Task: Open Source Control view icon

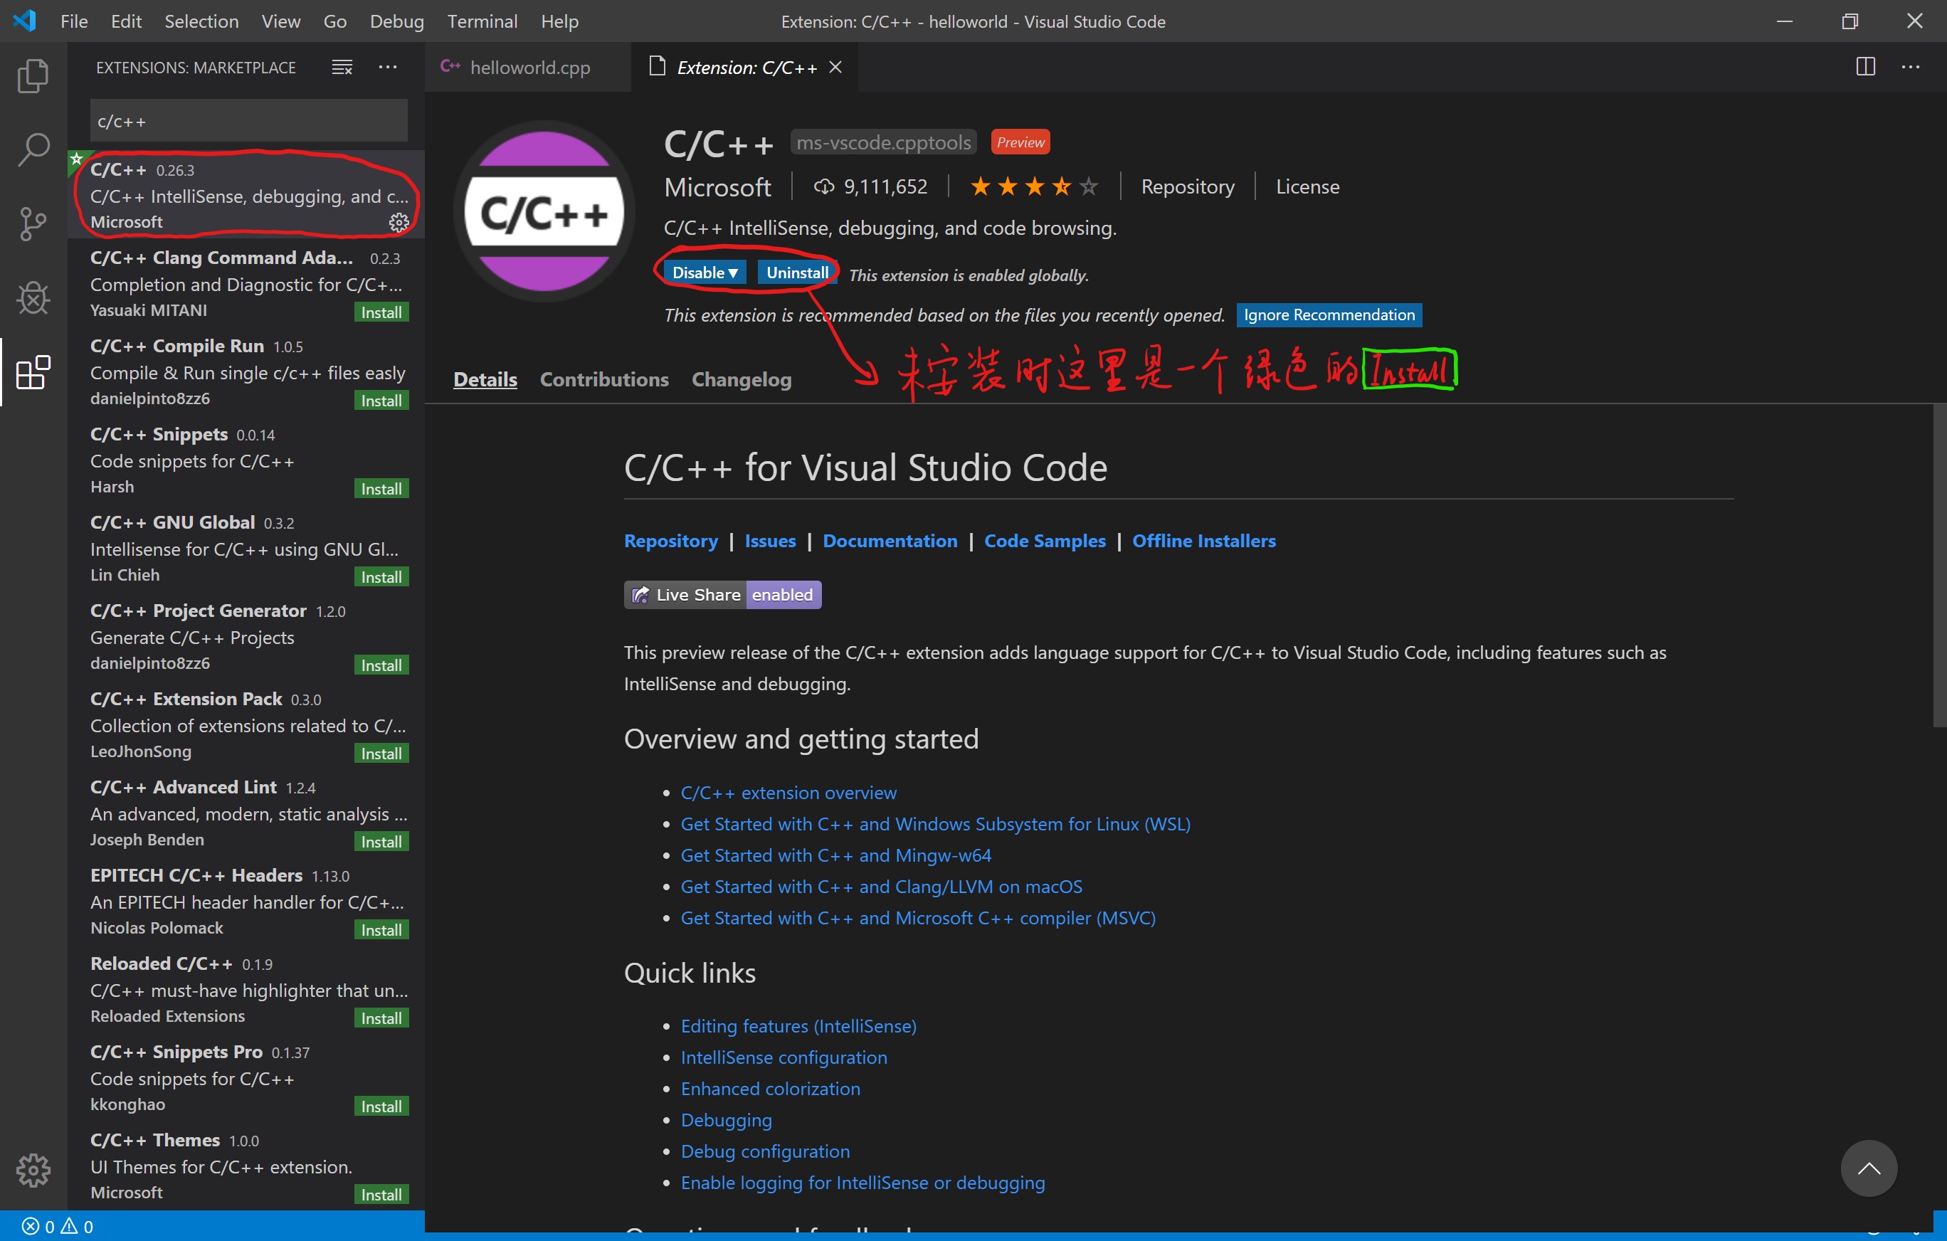Action: pyautogui.click(x=33, y=224)
